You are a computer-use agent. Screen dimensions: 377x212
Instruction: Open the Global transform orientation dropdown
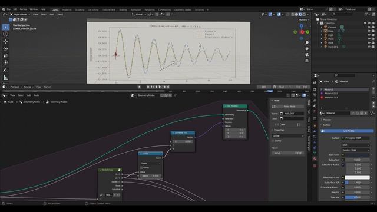click(x=139, y=14)
